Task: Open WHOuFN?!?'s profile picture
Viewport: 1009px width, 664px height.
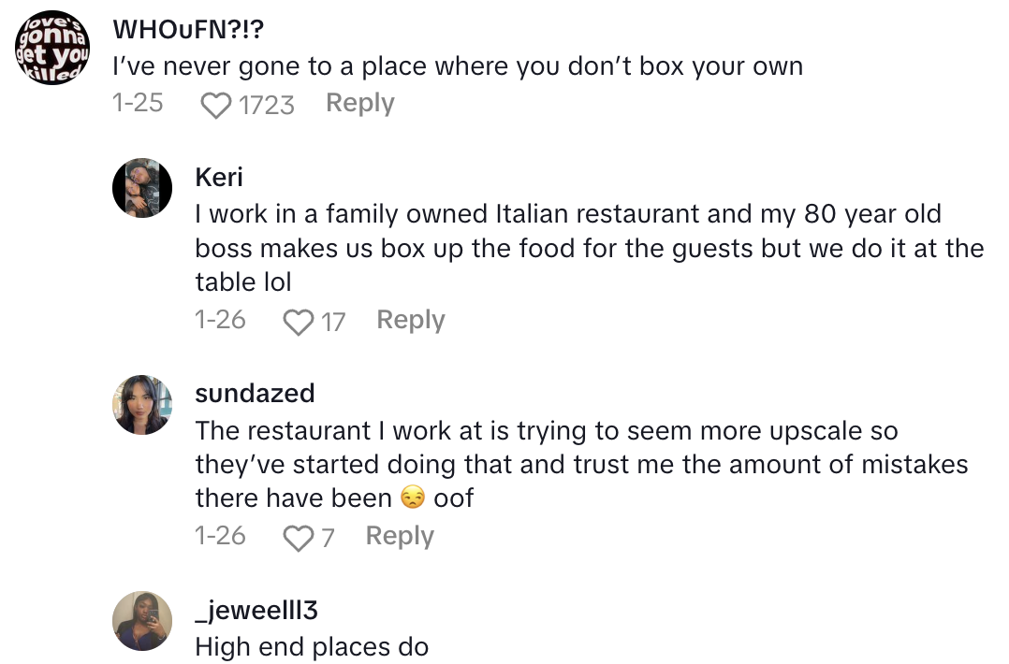Action: 51,46
